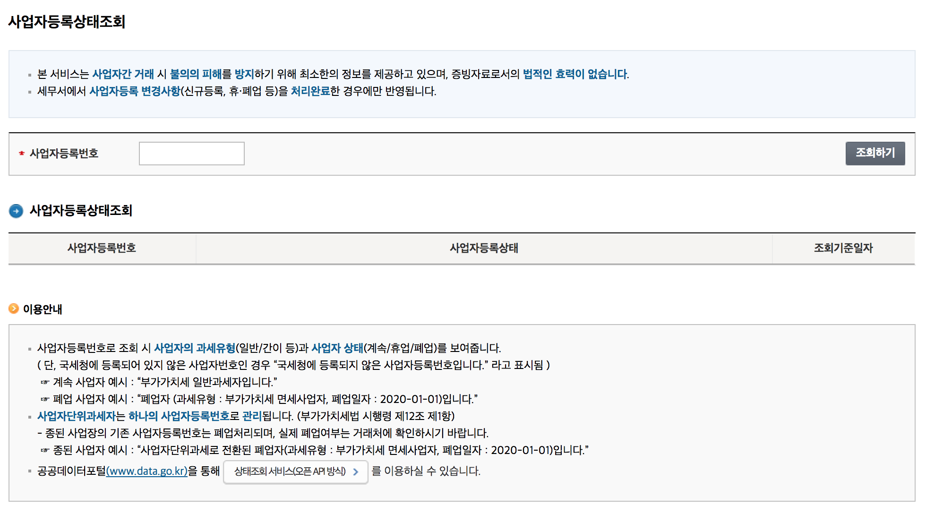Viewport: 926px width, 514px height.
Task: Click pointing-hand icon before 폐업 사업자 예시
Action: point(45,399)
